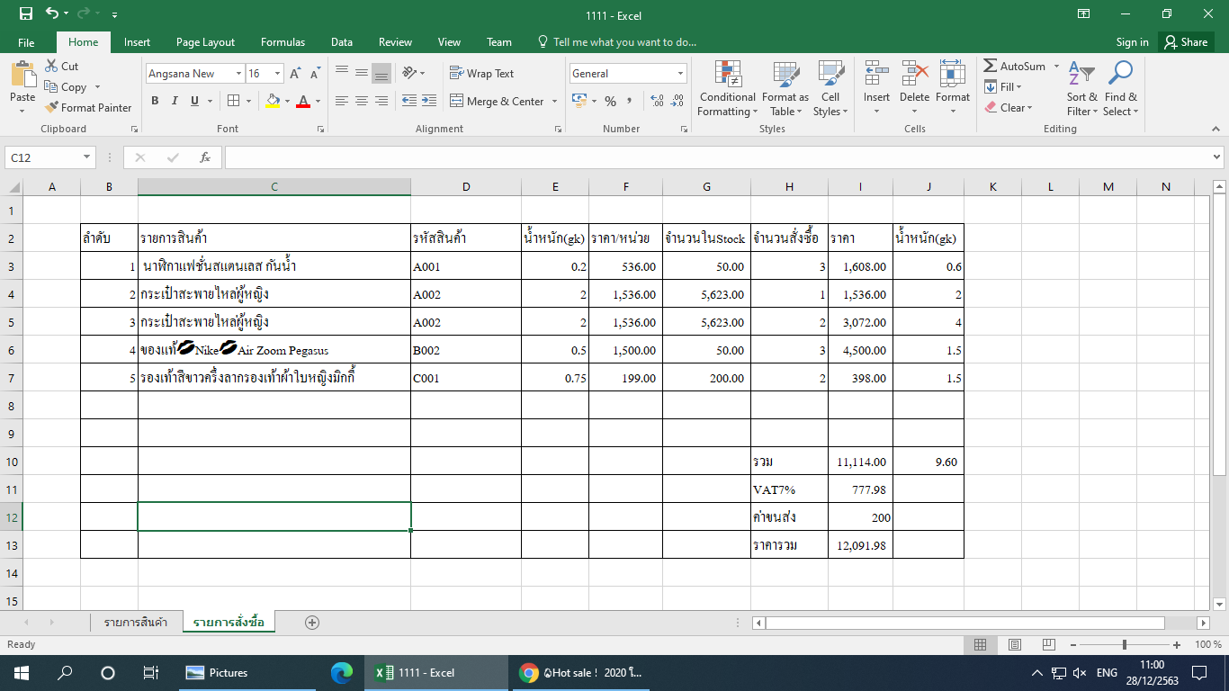Click the Find & Select magnifier icon
Image resolution: width=1229 pixels, height=691 pixels.
pyautogui.click(x=1120, y=88)
